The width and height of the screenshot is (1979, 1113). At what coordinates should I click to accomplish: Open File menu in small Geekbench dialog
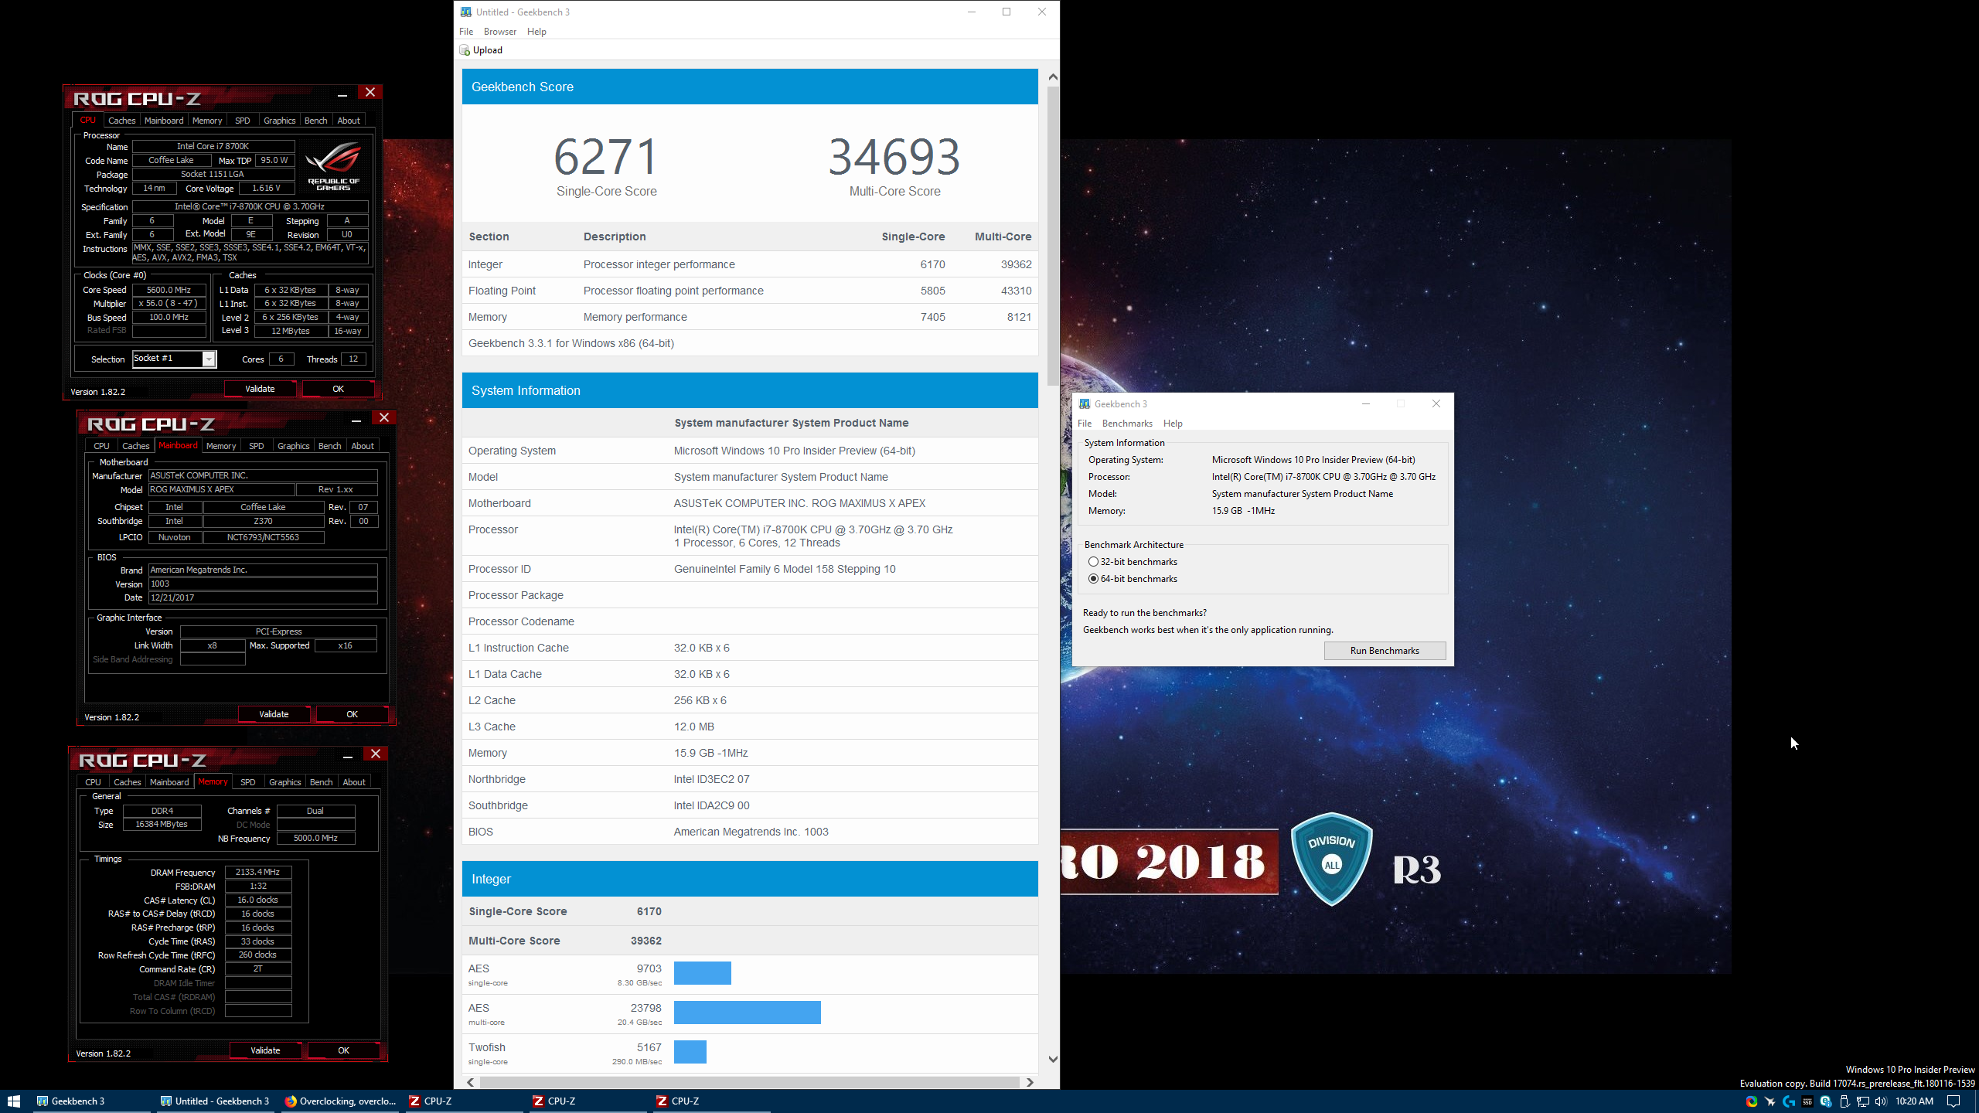(1085, 424)
